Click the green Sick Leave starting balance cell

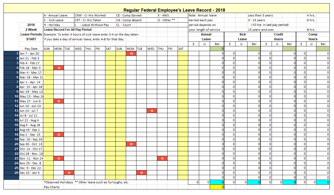[x=254, y=49]
